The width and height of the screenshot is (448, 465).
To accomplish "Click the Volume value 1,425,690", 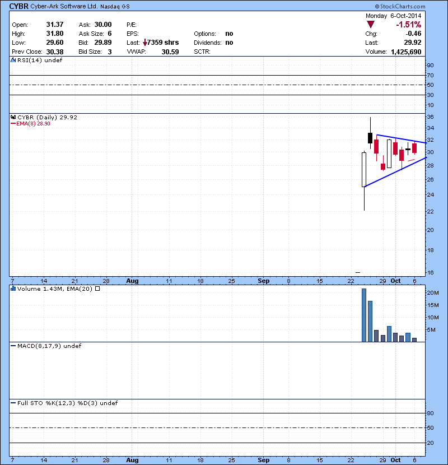I will point(406,52).
